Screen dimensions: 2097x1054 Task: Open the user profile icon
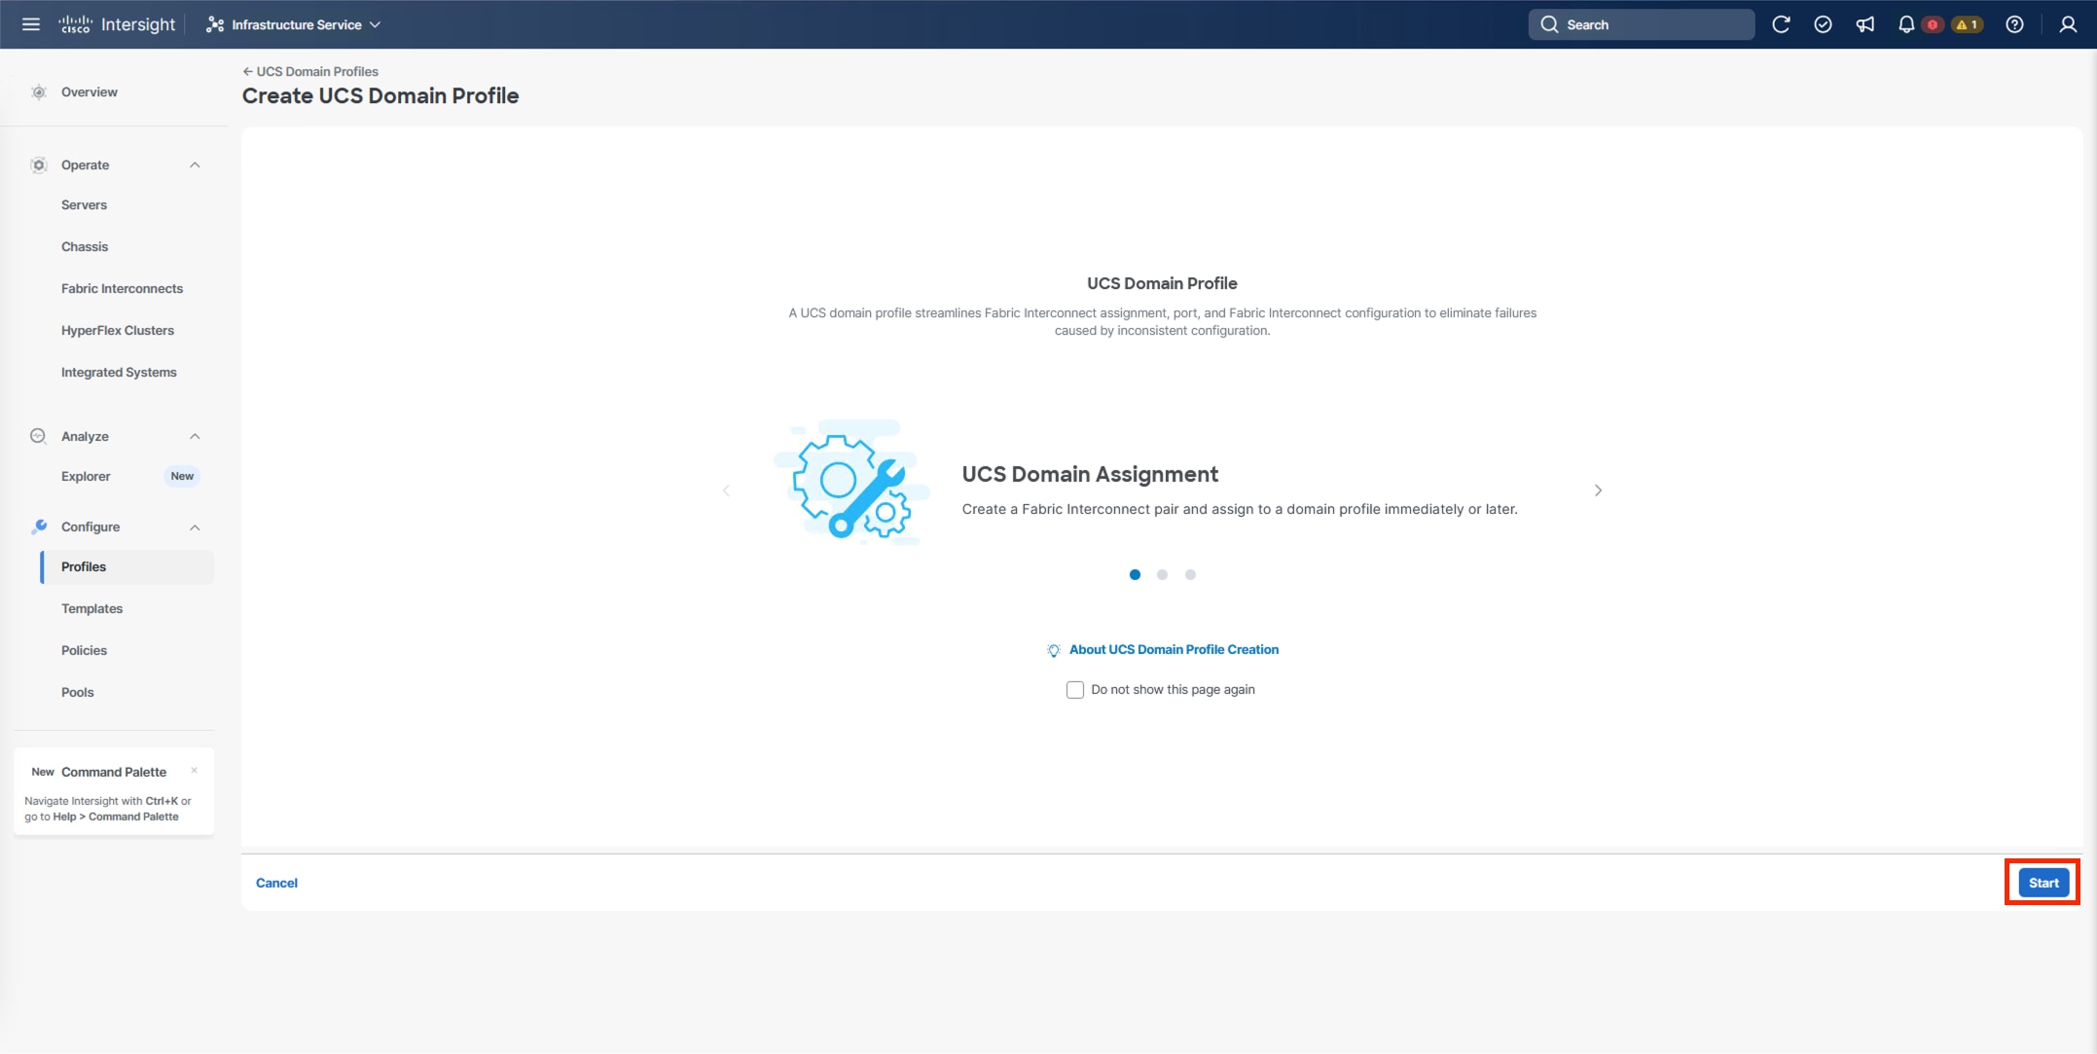(2067, 23)
